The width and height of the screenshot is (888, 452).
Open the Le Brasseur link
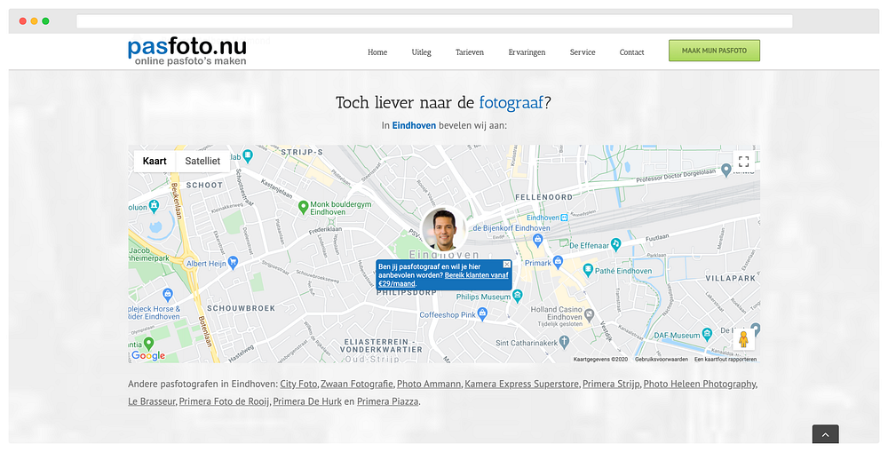pos(152,401)
